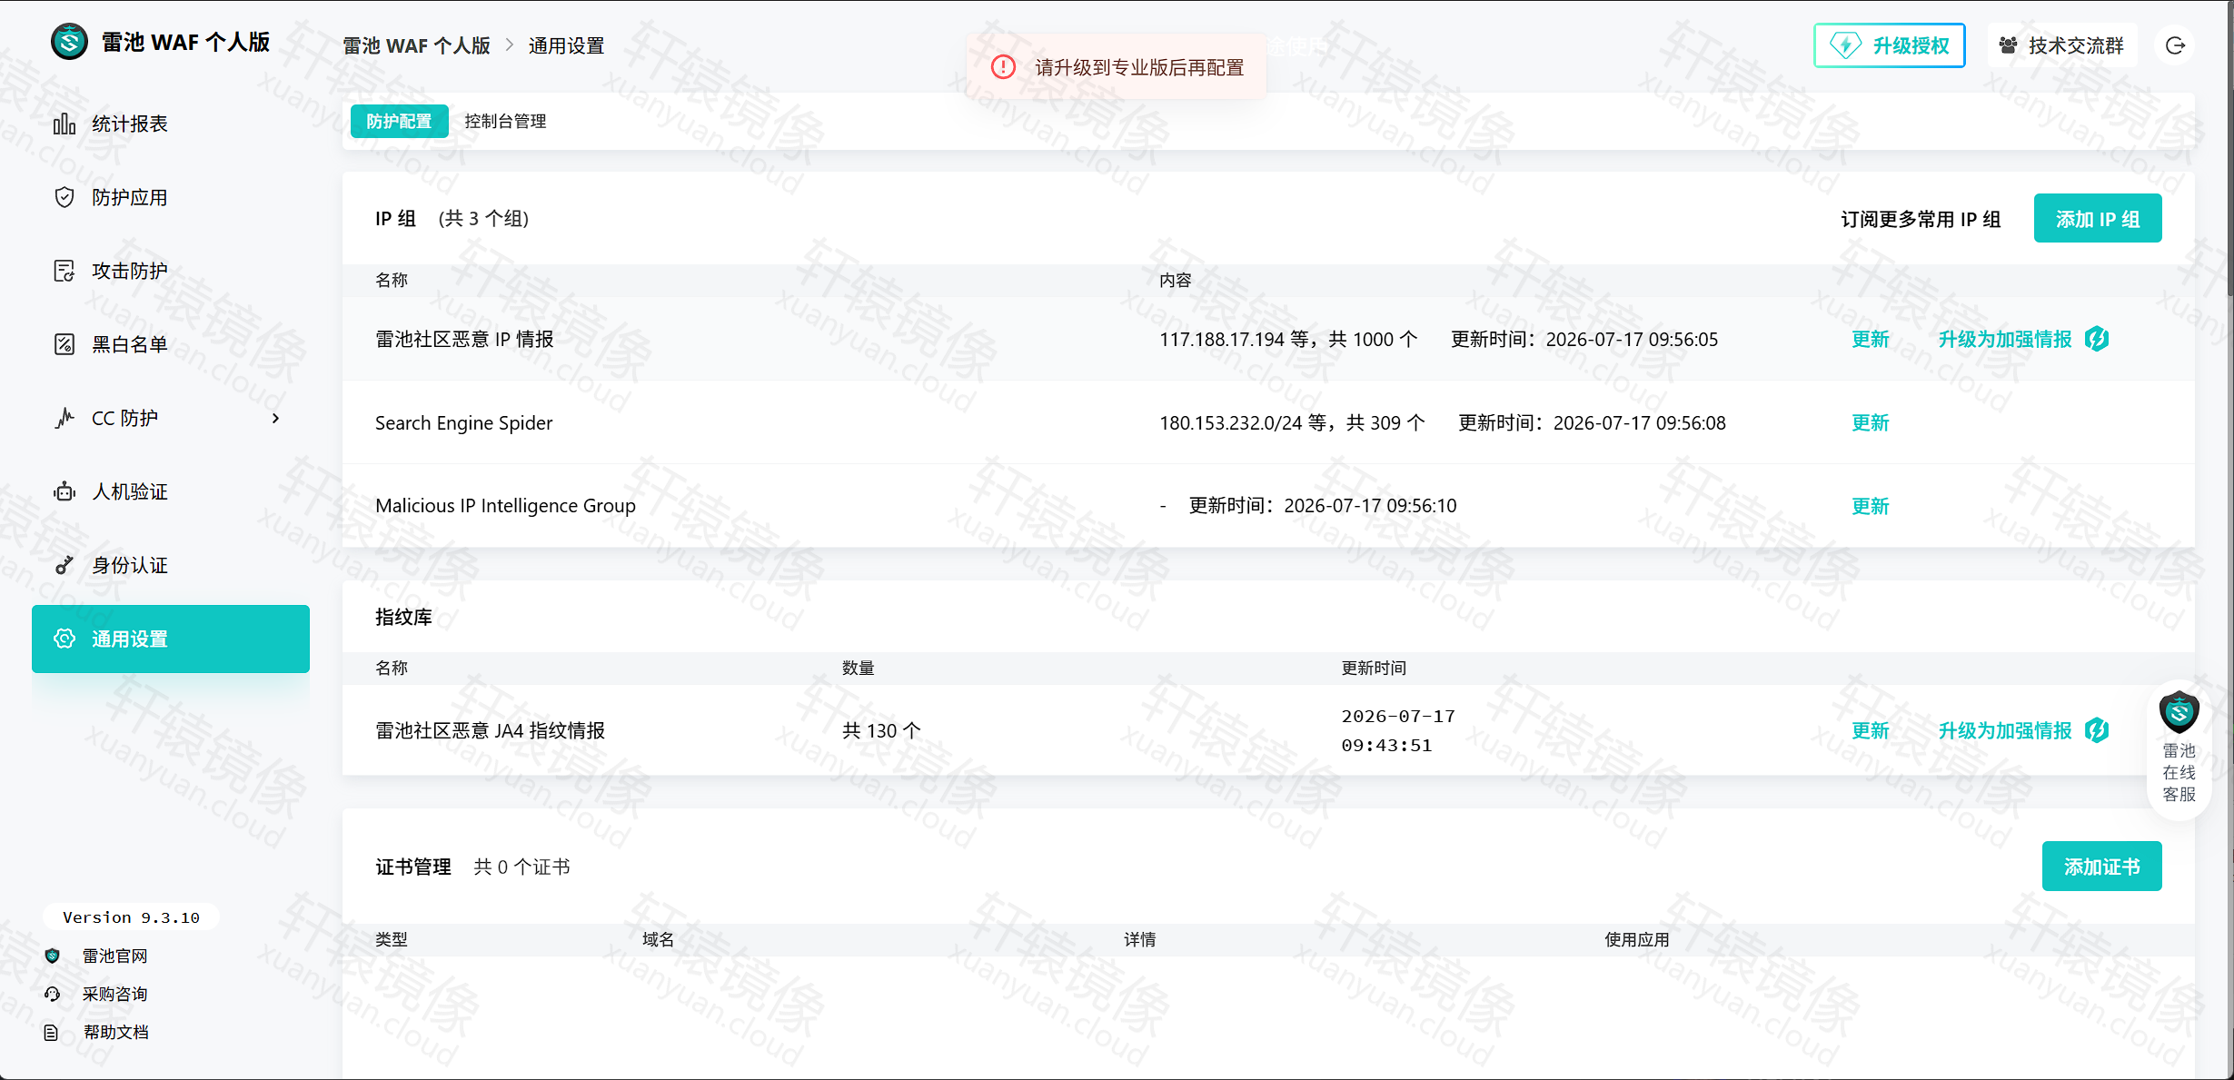Click the shield icon for 防护应用
The image size is (2234, 1080).
coord(65,197)
